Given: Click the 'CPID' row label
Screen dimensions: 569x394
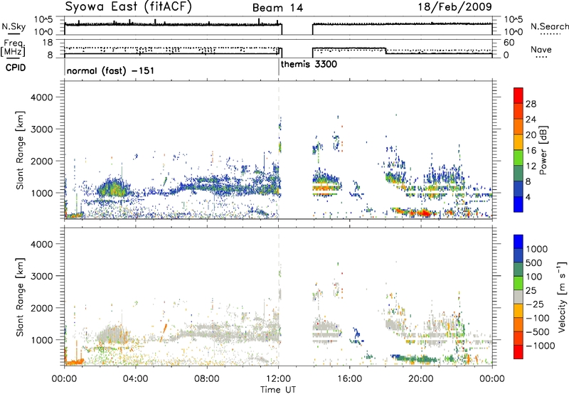Looking at the screenshot, I should [16, 68].
